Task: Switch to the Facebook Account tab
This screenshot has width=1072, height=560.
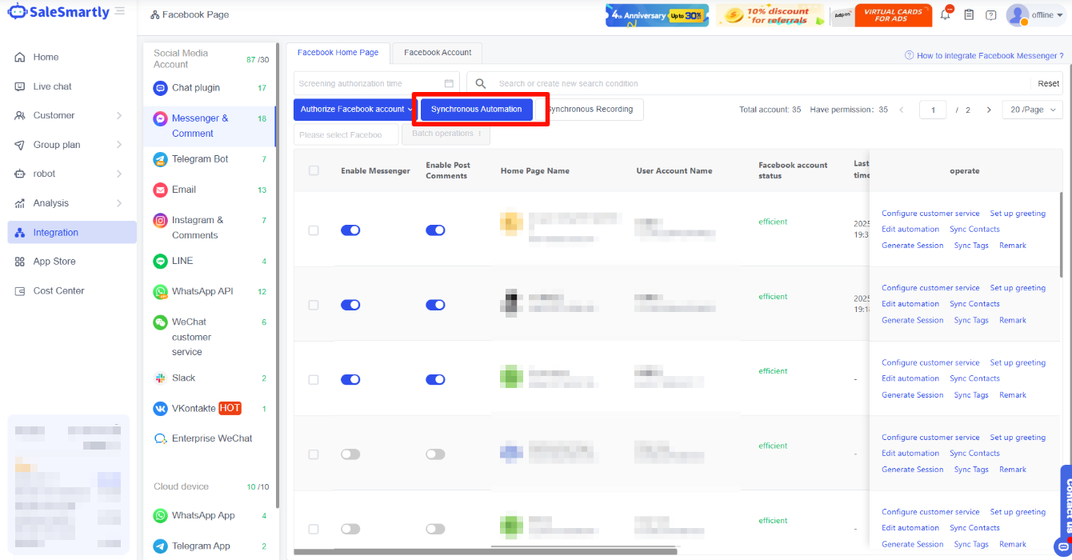Action: pyautogui.click(x=438, y=53)
